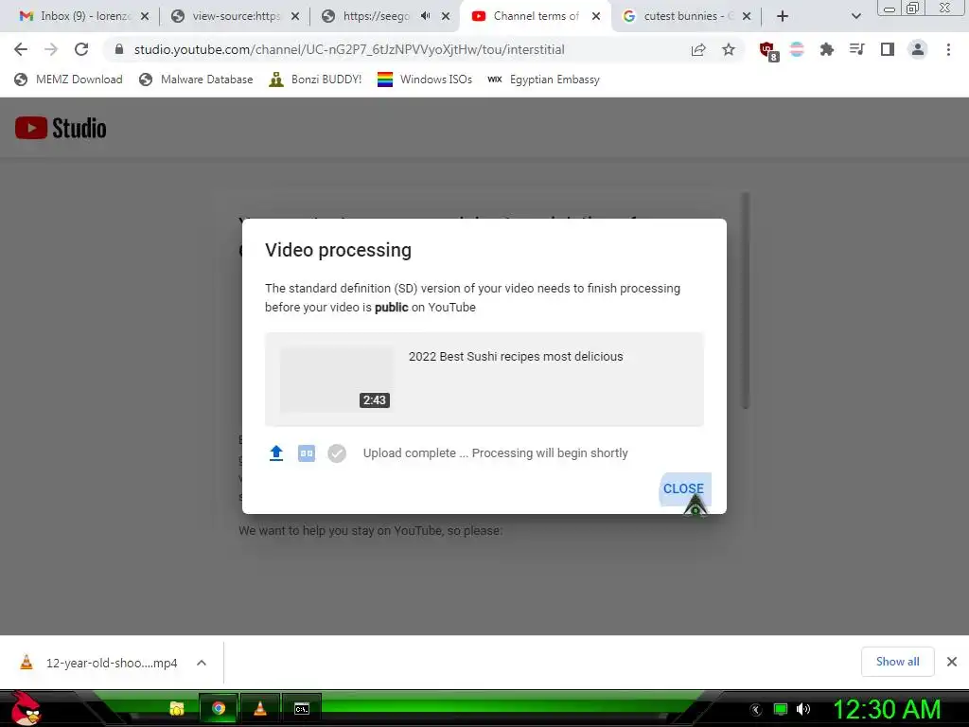Click the upload arrow status icon
This screenshot has width=969, height=727.
point(276,453)
